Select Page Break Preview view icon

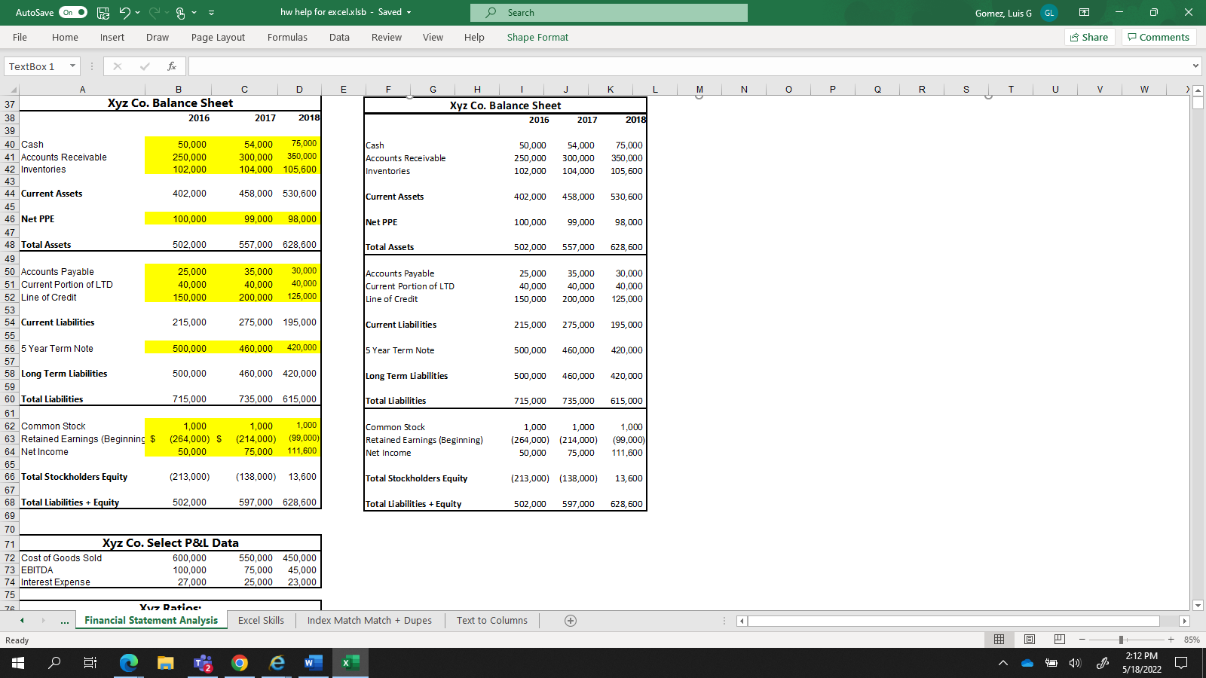click(x=1059, y=640)
